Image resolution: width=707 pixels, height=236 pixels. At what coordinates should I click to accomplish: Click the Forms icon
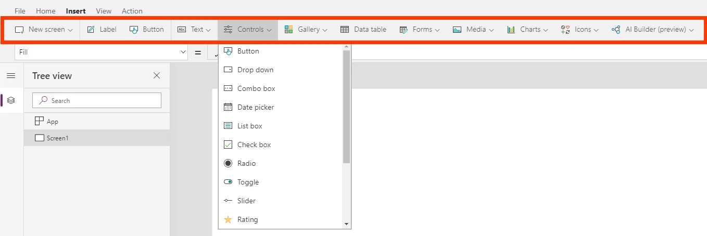(x=403, y=30)
